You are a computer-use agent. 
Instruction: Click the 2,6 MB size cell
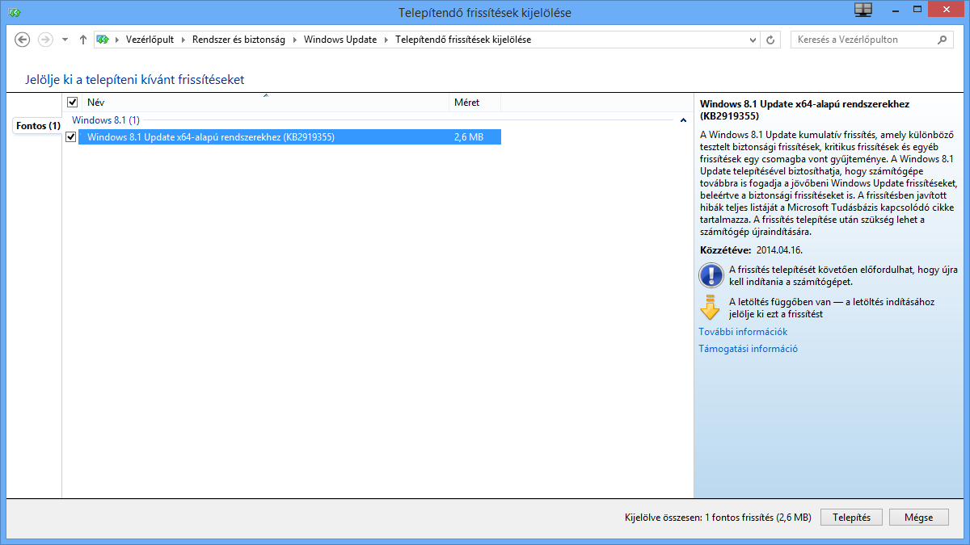coord(469,137)
